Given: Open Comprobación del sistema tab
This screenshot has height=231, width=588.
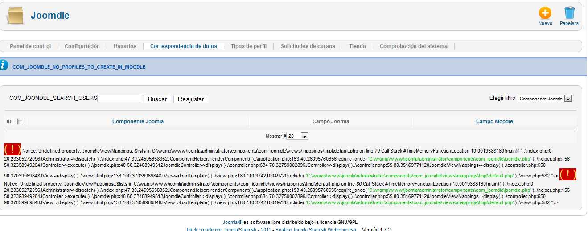Looking at the screenshot, I should [x=413, y=46].
